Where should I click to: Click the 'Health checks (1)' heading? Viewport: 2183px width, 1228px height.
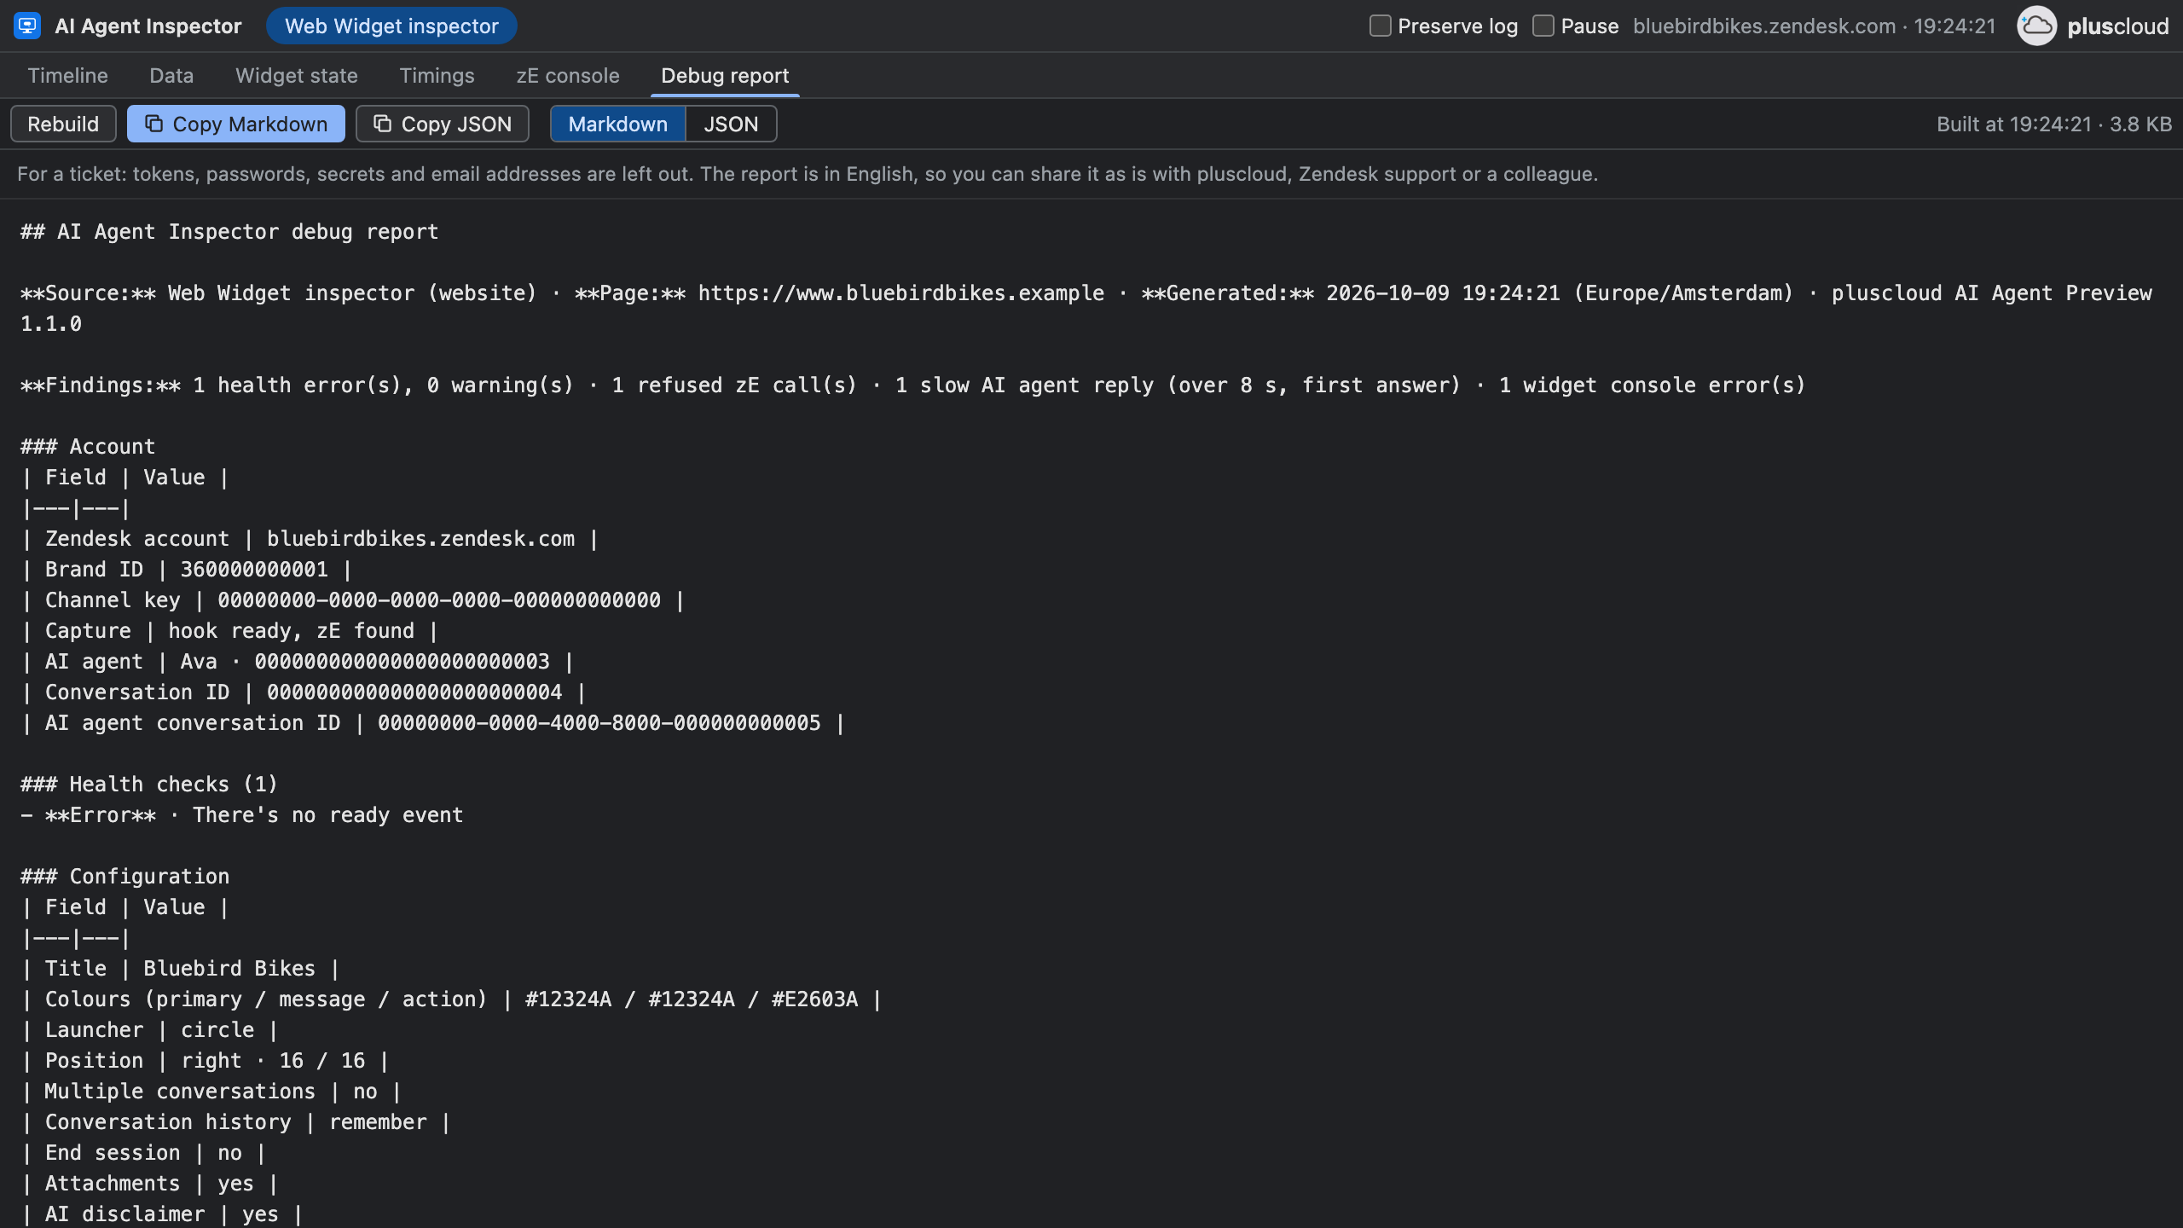[149, 785]
